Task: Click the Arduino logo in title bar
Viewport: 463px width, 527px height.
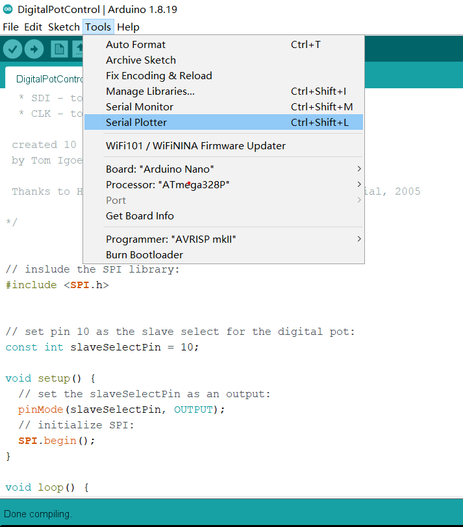Action: (8, 10)
